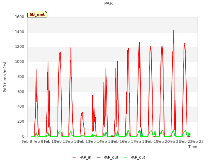Toggle the PAR_in legend entry
Screen dimensions: 218x164
82,157
